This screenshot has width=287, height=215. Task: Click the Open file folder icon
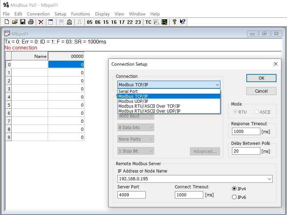point(15,22)
